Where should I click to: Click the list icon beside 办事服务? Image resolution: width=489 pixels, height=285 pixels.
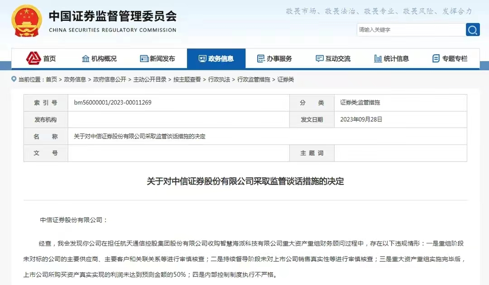tap(260, 58)
